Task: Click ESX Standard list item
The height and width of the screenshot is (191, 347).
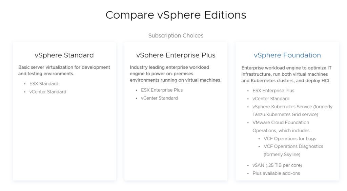Action: coord(44,84)
